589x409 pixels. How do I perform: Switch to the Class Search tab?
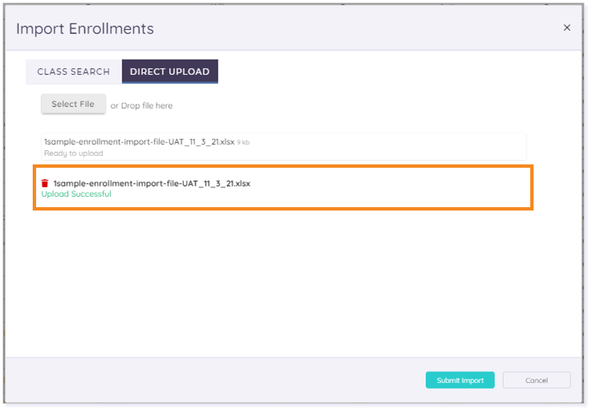[73, 72]
